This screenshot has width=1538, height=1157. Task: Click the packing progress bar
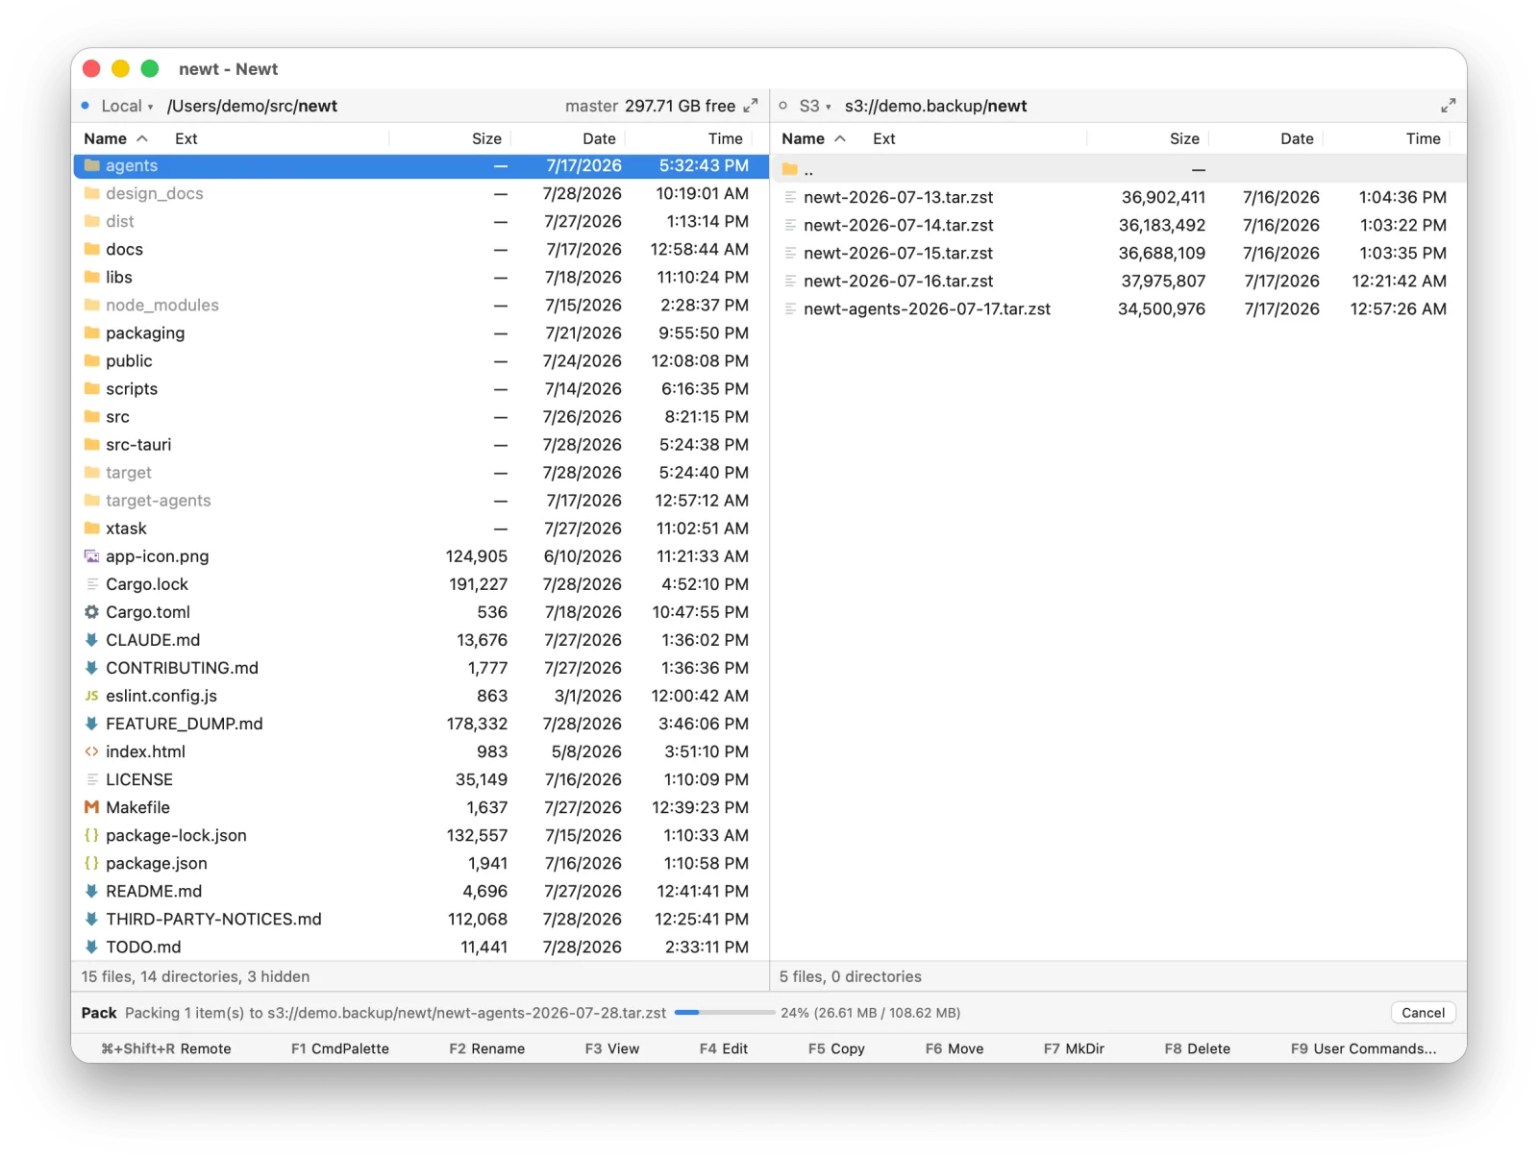pyautogui.click(x=725, y=1013)
